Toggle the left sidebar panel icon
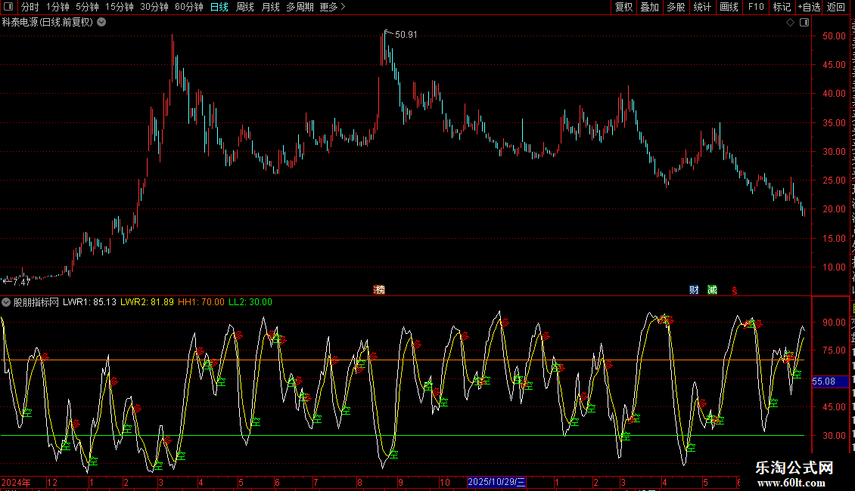 click(x=8, y=7)
